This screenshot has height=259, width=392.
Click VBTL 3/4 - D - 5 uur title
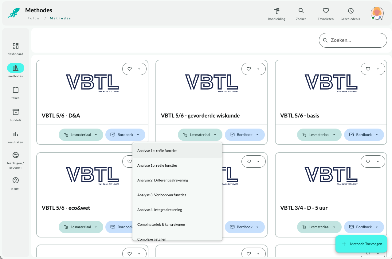[x=304, y=208]
